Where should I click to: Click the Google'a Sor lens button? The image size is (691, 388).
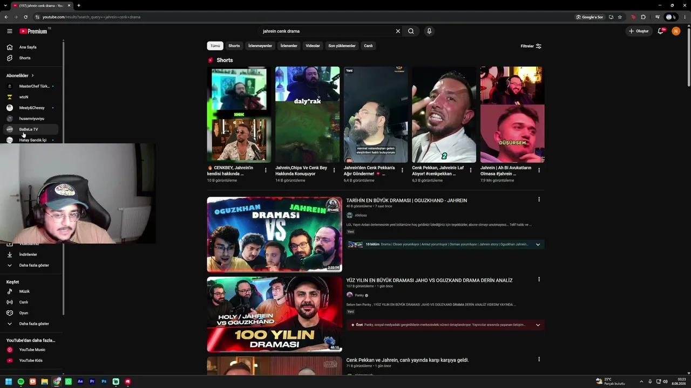(x=590, y=17)
